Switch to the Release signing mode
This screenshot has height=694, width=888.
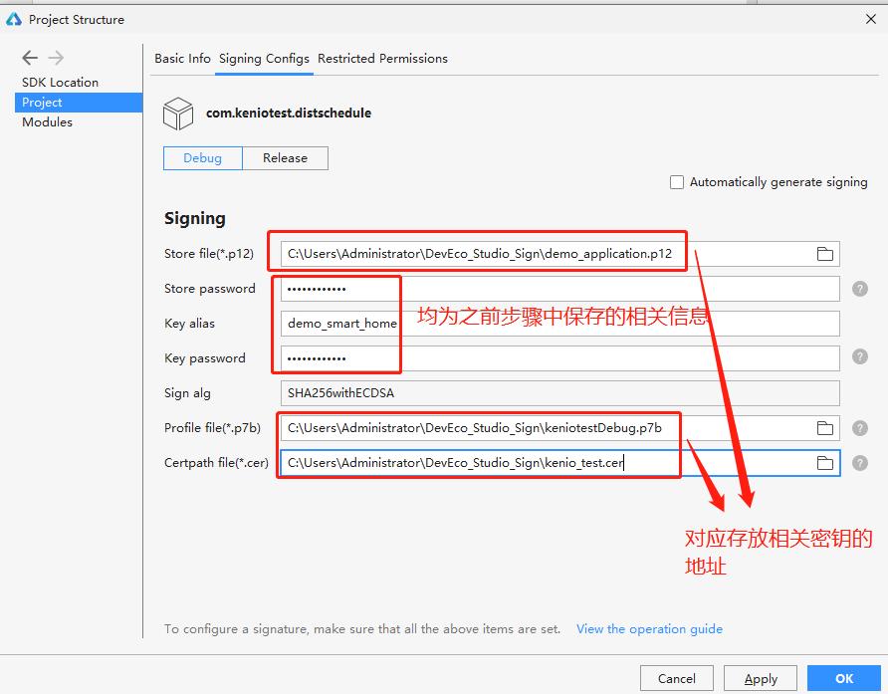tap(285, 158)
